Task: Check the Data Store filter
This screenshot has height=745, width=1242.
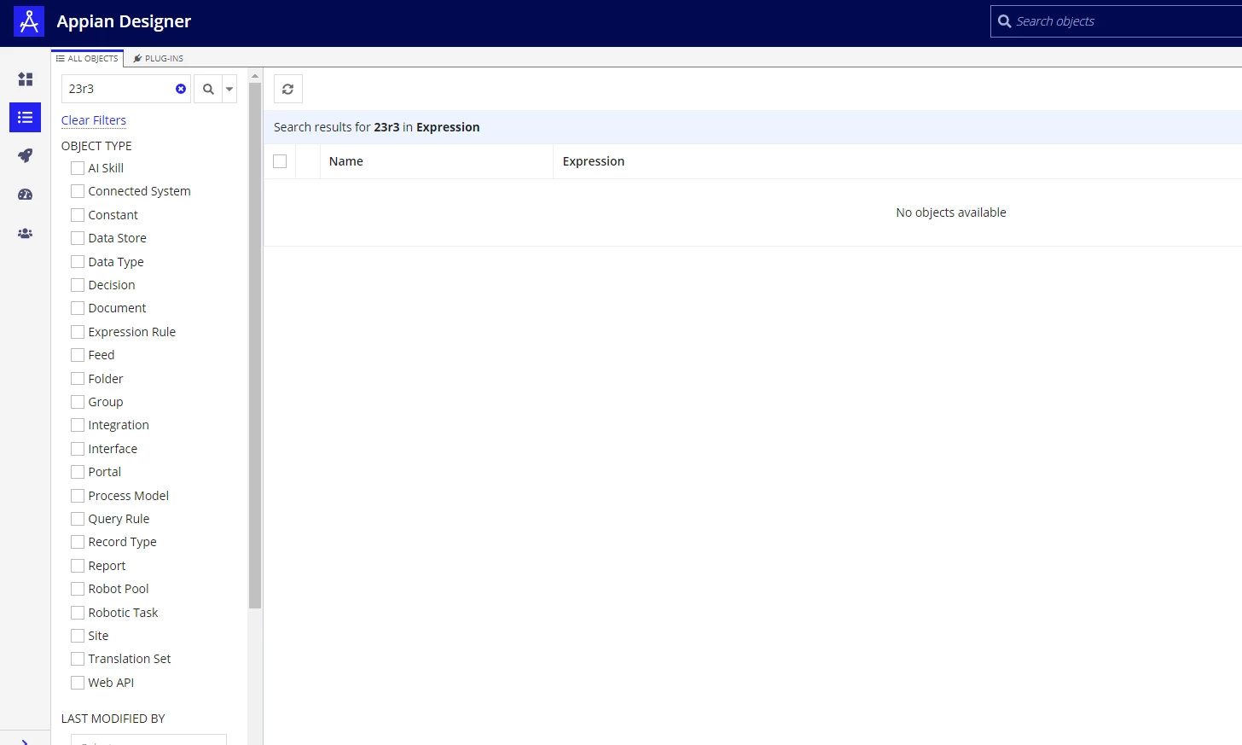Action: (78, 238)
